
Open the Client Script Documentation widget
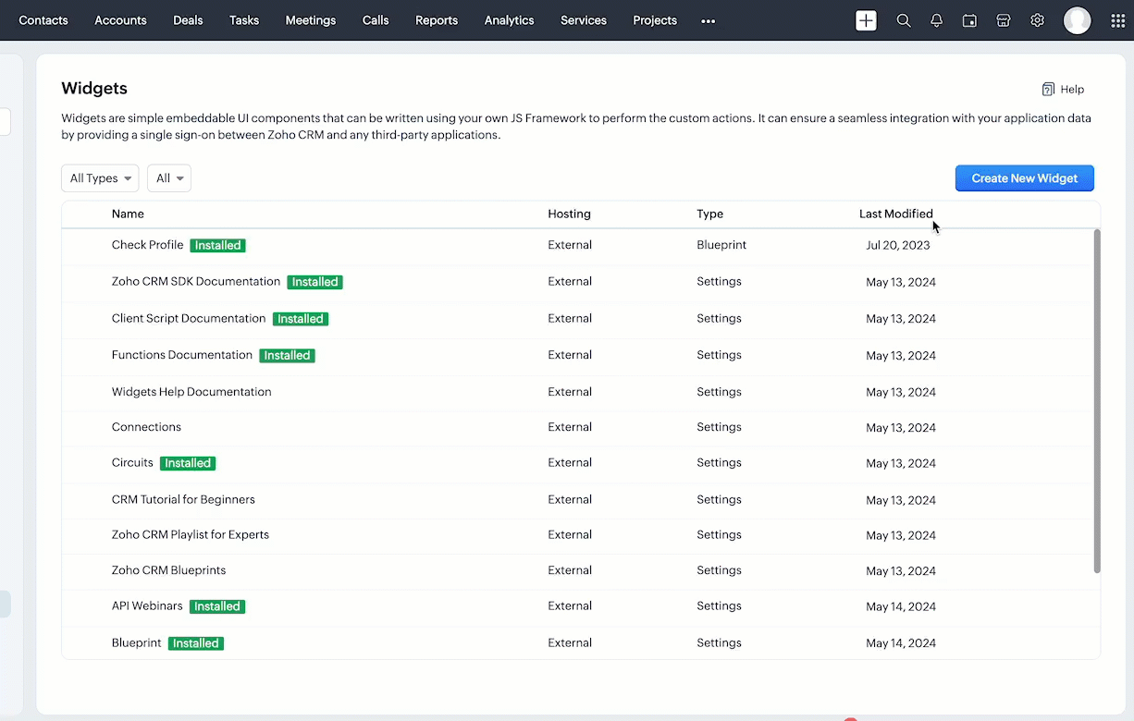point(189,318)
